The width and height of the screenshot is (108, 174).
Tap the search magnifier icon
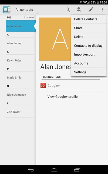coord(68,10)
